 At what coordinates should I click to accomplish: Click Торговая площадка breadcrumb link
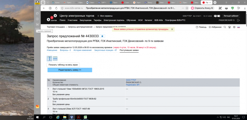point(56,27)
